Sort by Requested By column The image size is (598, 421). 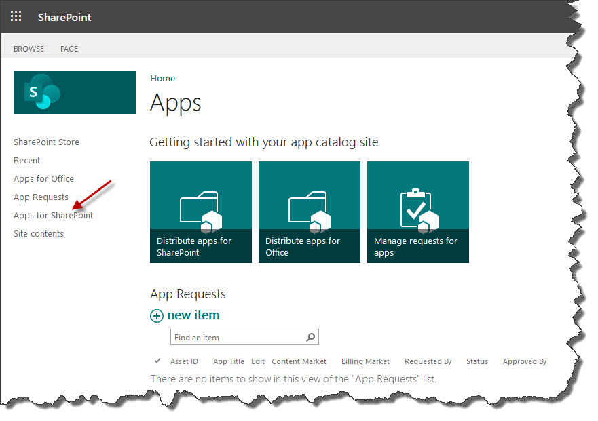[428, 361]
